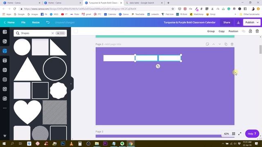
Task: Delete selected elements with trash icon
Action: [257, 31]
